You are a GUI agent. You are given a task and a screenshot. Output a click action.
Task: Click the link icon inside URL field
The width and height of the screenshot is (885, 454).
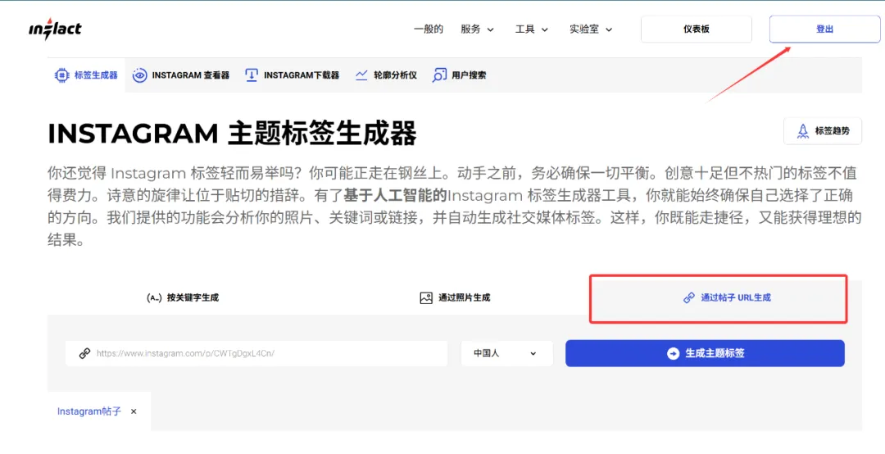(x=84, y=353)
